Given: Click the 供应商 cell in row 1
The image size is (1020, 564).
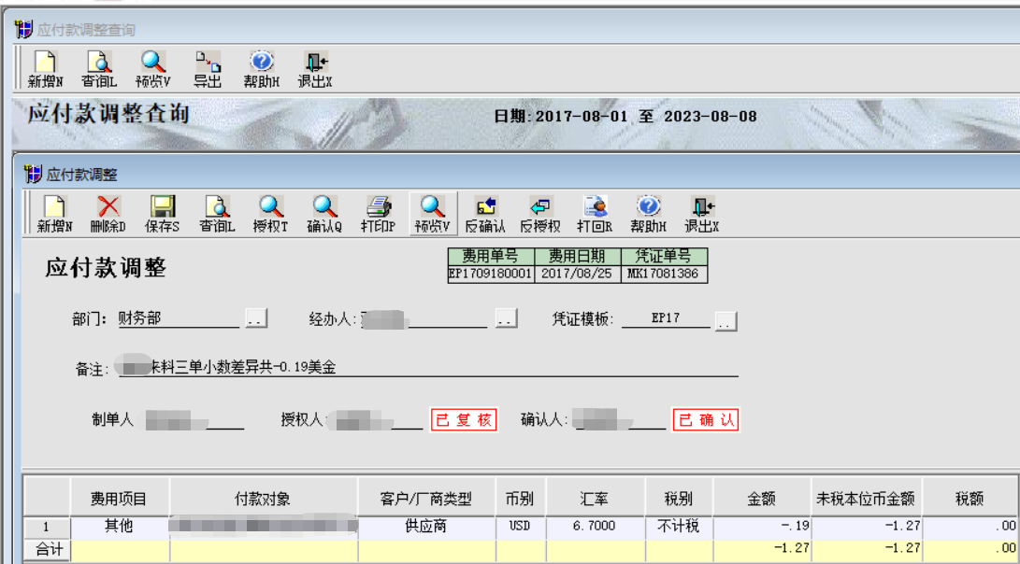Looking at the screenshot, I should pos(426,528).
